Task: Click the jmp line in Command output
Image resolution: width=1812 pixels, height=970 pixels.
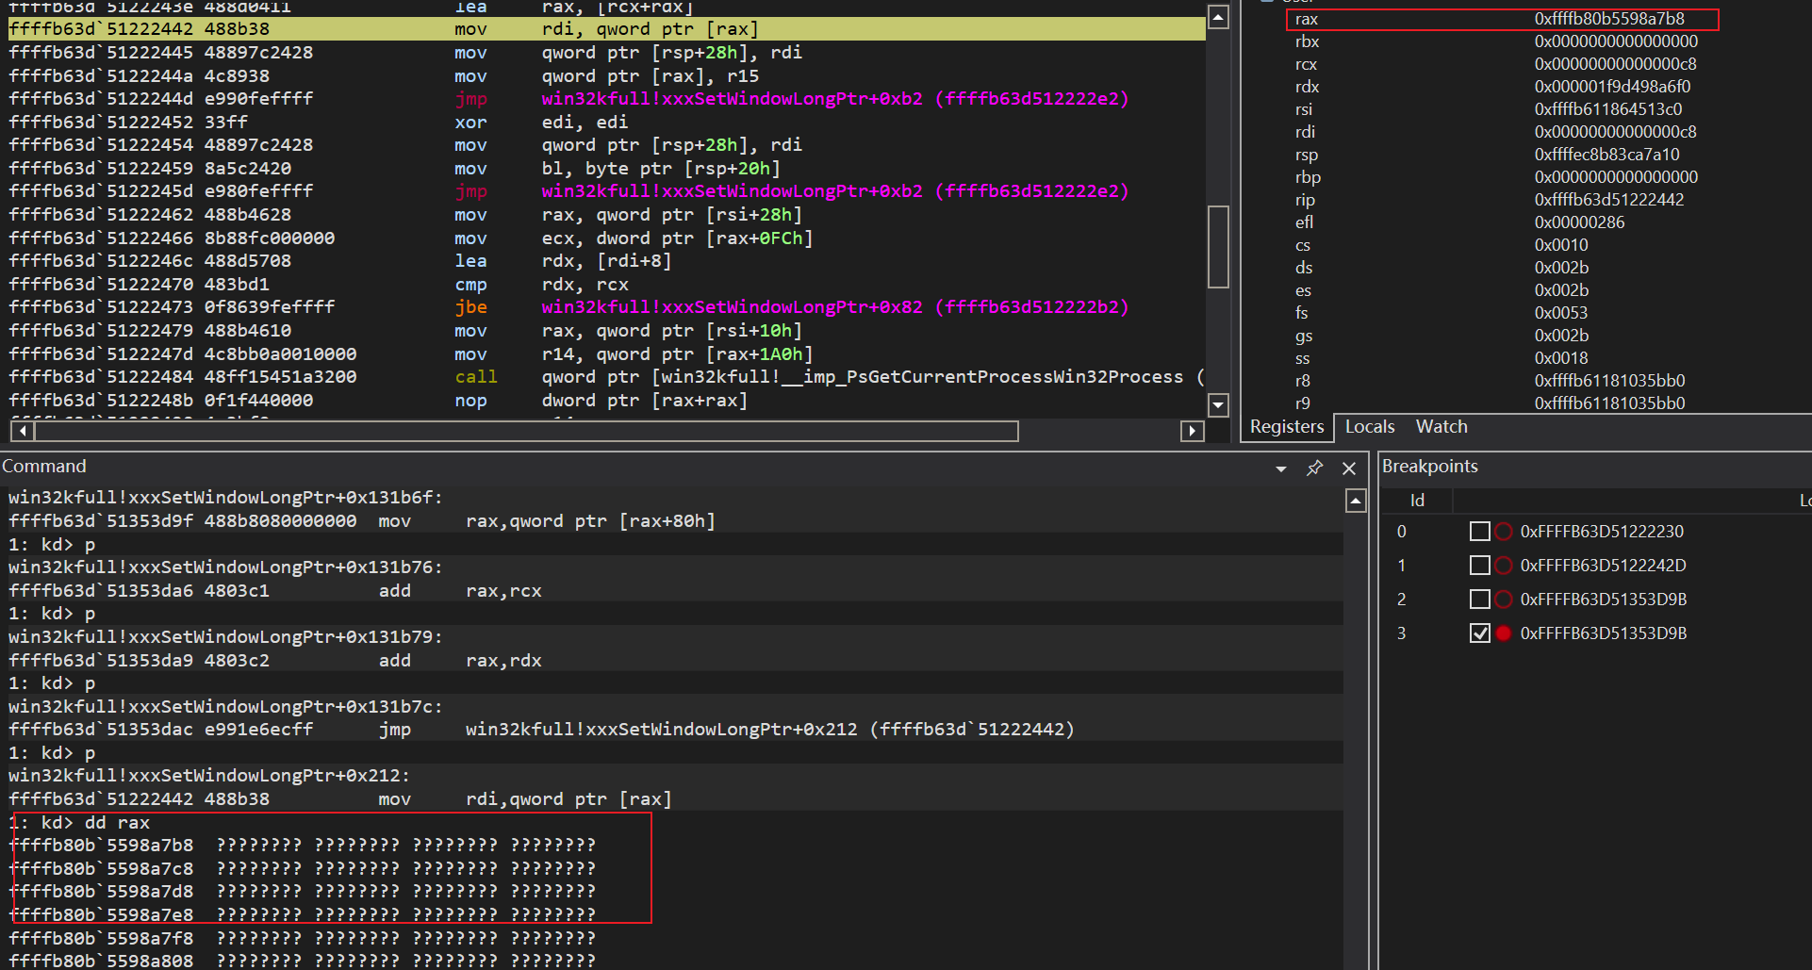Action: [x=541, y=730]
